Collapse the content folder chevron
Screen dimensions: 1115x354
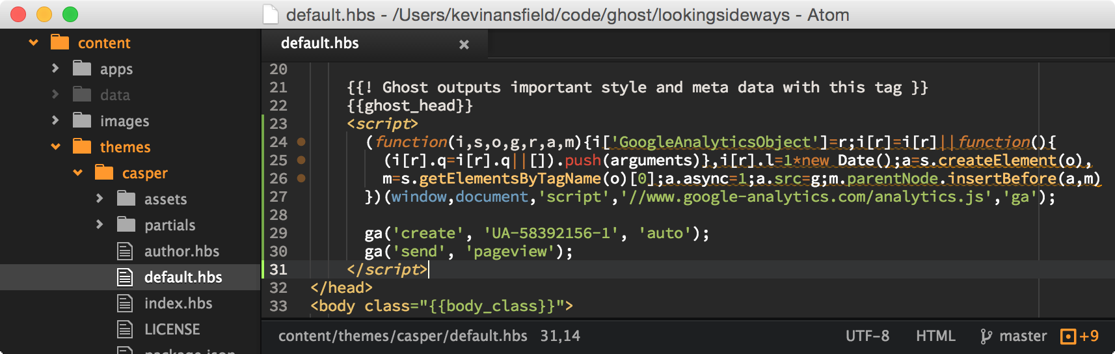click(34, 43)
